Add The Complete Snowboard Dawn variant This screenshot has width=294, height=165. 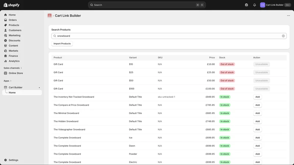[x=258, y=146]
